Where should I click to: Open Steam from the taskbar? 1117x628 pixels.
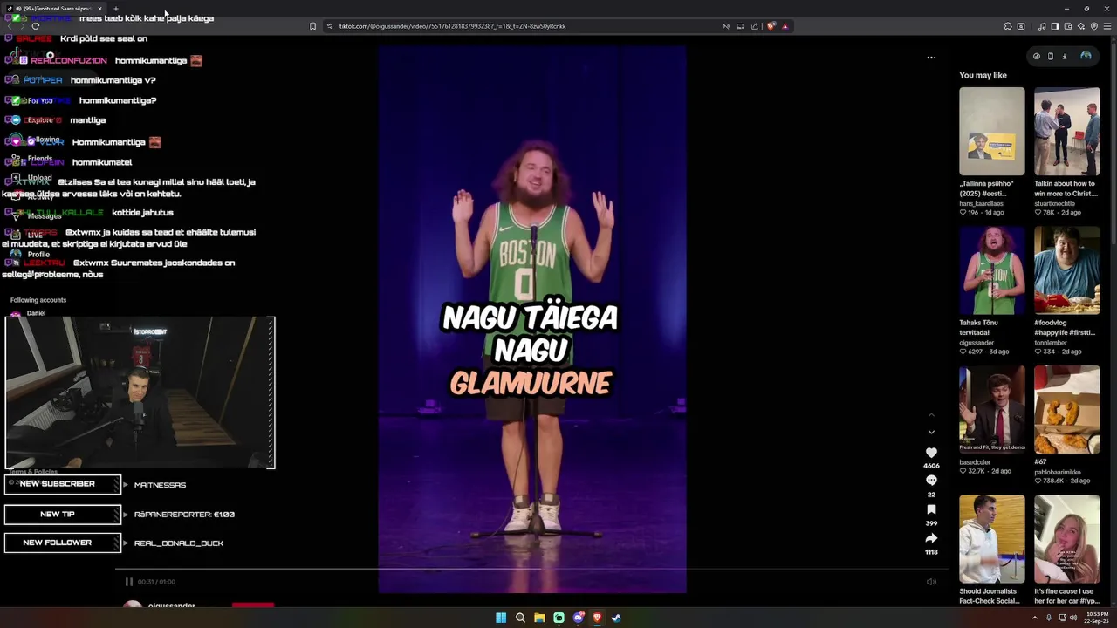616,618
